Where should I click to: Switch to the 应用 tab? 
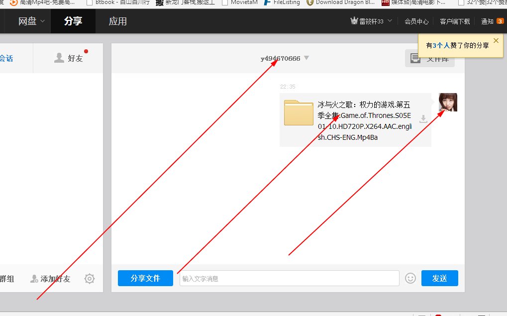(117, 21)
